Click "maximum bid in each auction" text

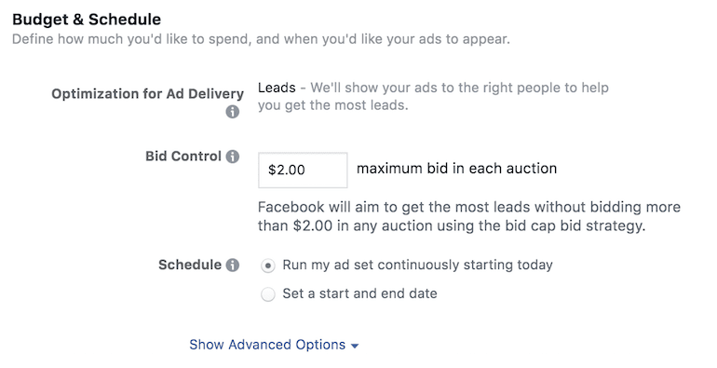(457, 169)
